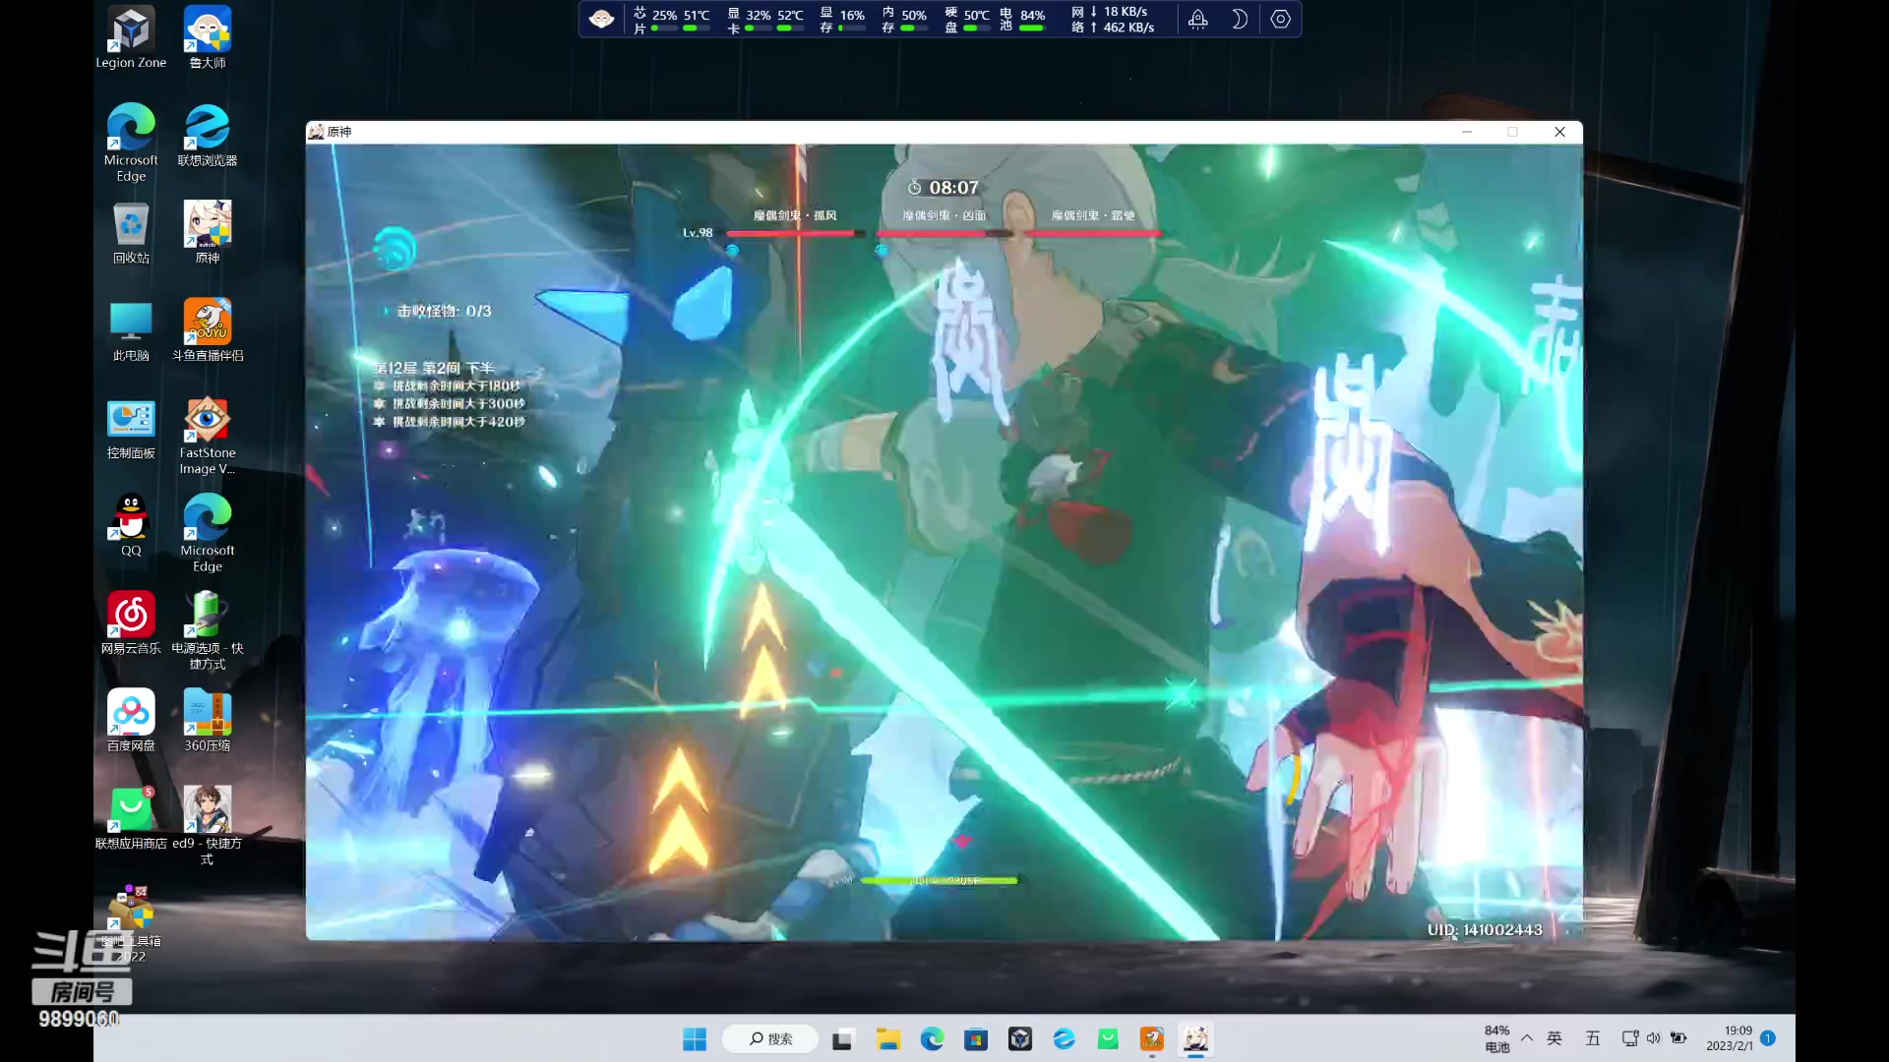Click the 挑战剩余时间大于300秒 condition
The image size is (1889, 1062).
pos(458,403)
